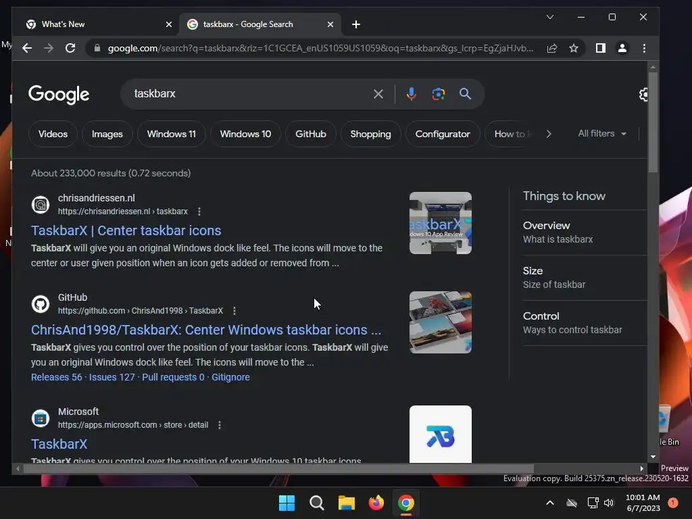
Task: Open the TaskbarX store logo thumbnail
Action: [441, 435]
